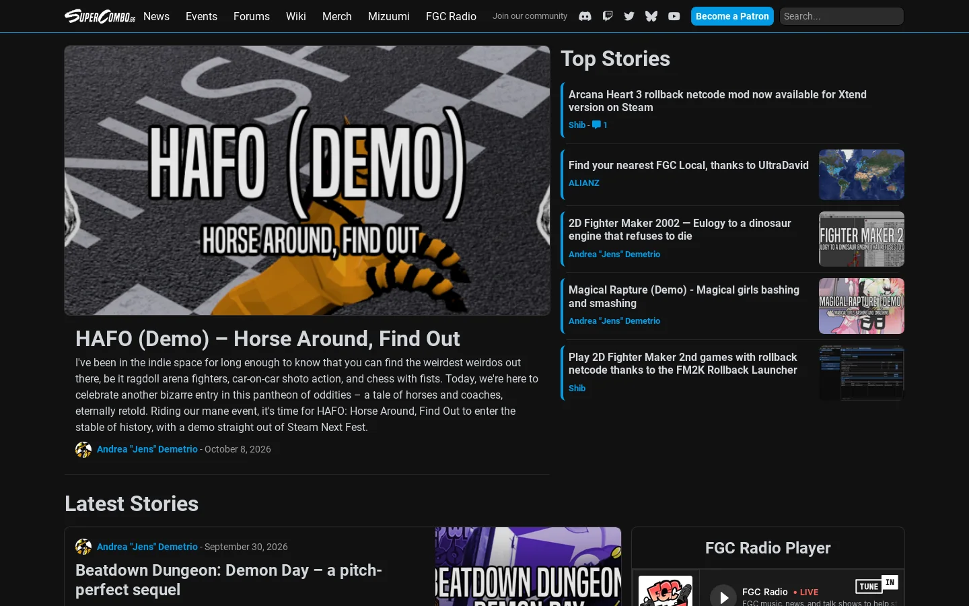Open FM2K Rollback Launcher story
Screen dimensions: 969x606
click(x=683, y=364)
